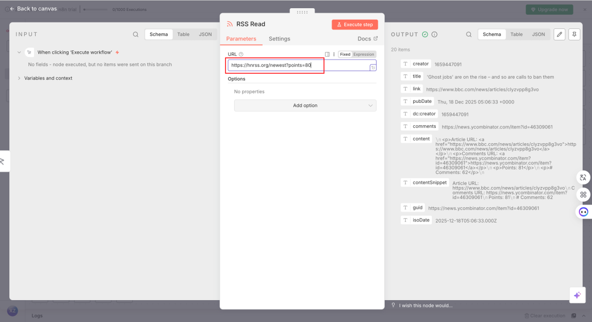Viewport: 592px width, 322px height.
Task: Click the guid field pill
Action: click(x=413, y=208)
